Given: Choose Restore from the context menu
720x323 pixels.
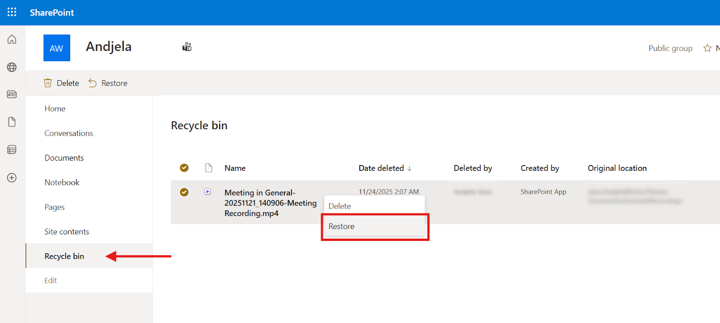Looking at the screenshot, I should click(342, 226).
